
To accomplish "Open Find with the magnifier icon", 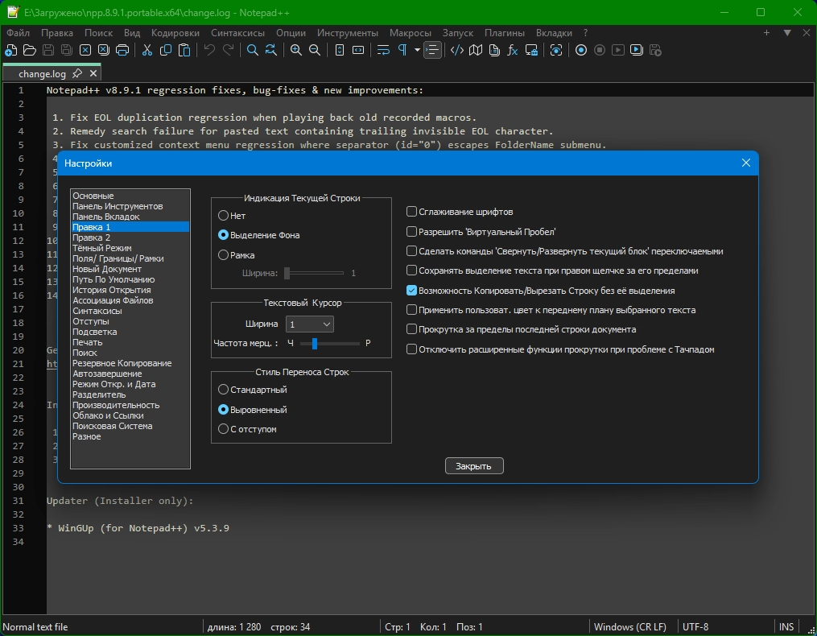I will coord(253,50).
